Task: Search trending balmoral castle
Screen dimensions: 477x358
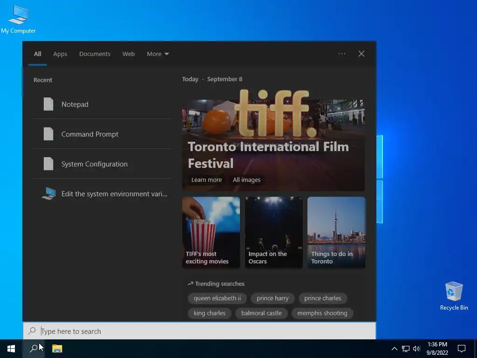Action: coord(261,313)
